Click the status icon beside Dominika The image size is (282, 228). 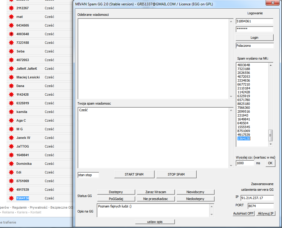coord(11,164)
